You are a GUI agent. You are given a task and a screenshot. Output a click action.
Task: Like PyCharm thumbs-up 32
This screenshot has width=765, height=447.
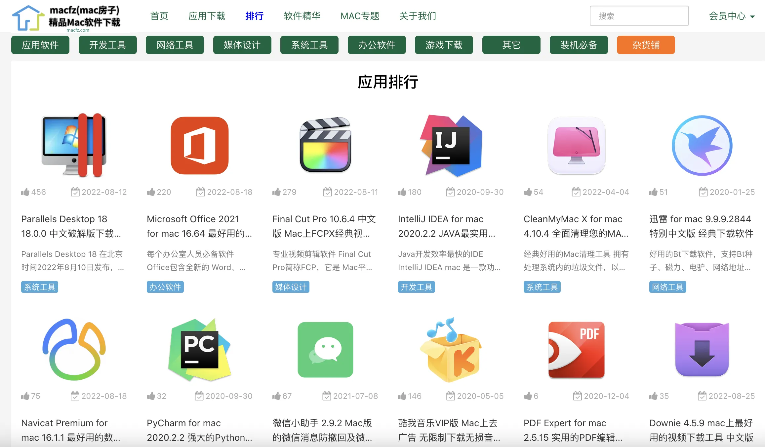click(157, 396)
